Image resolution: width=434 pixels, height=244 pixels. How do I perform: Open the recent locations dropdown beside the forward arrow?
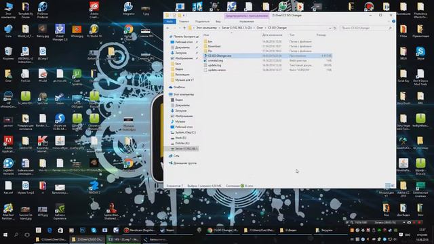(179, 28)
